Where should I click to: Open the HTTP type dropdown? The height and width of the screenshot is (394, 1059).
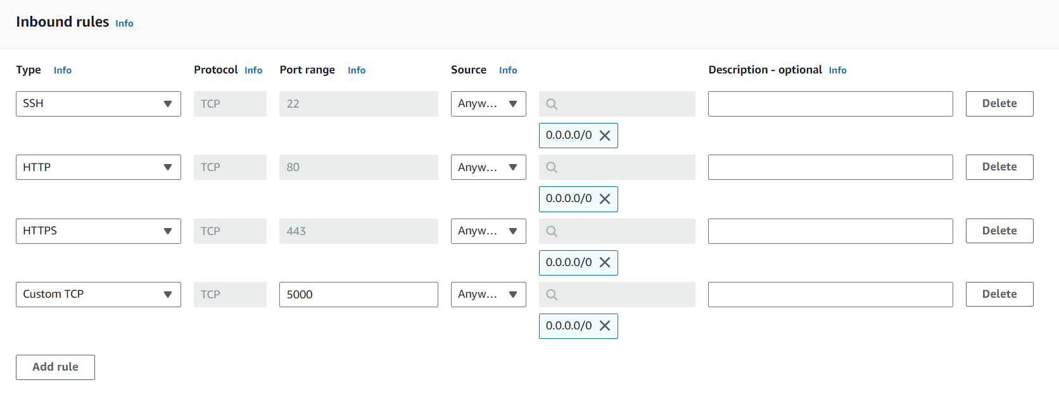tap(98, 167)
